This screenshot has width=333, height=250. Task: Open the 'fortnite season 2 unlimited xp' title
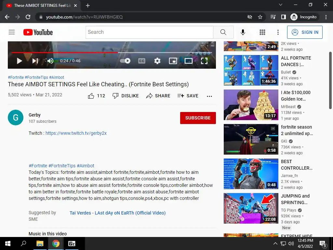coord(297,130)
